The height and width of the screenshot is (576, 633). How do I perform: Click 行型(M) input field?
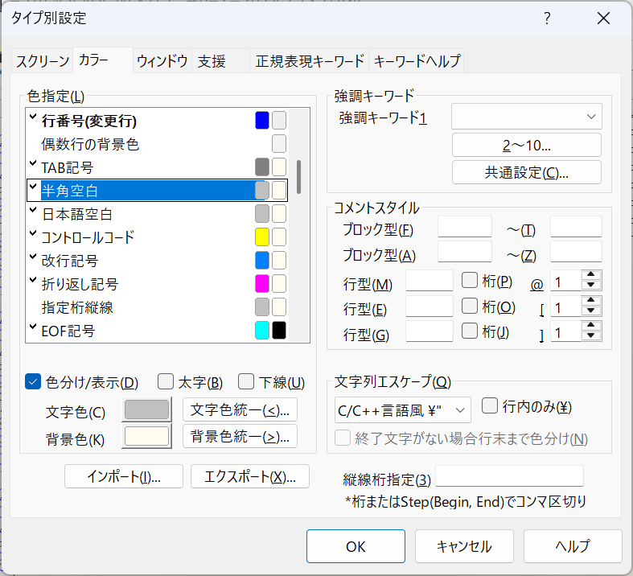coord(430,281)
